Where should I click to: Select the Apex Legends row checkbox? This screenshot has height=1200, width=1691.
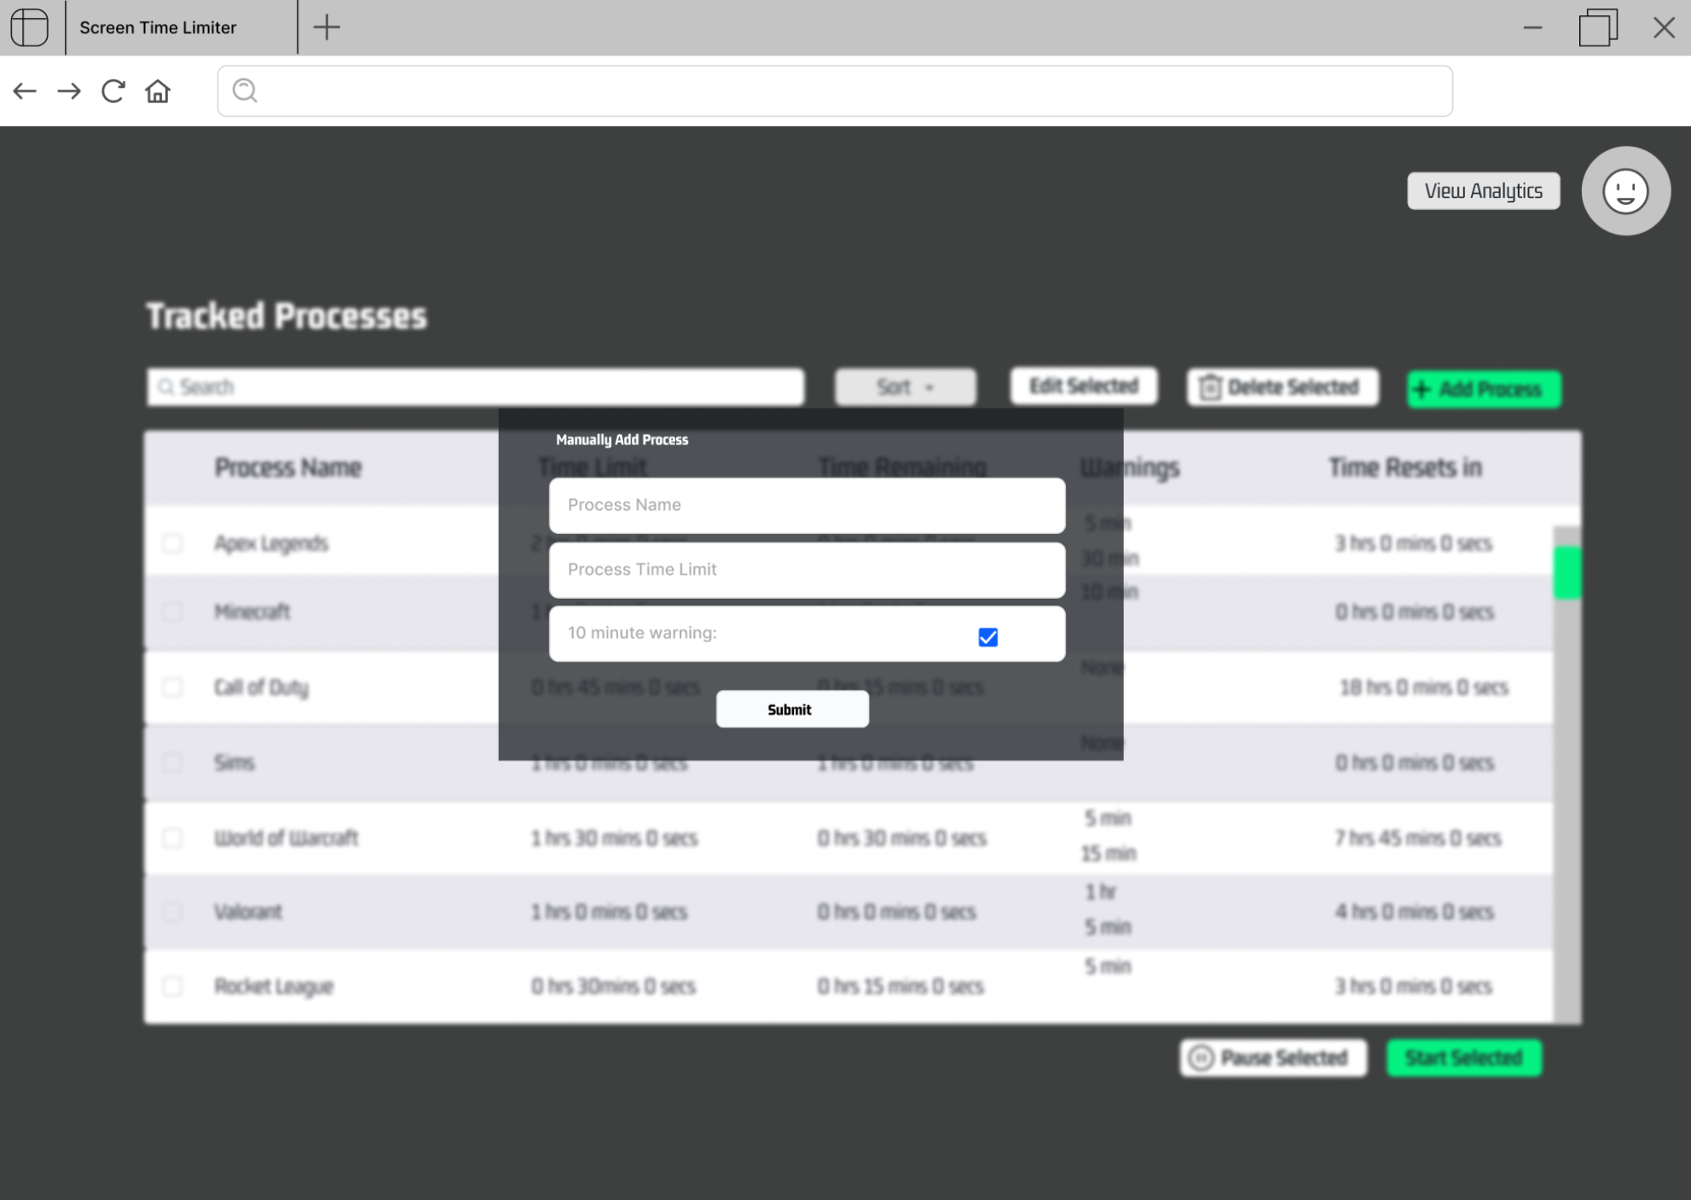coord(172,543)
